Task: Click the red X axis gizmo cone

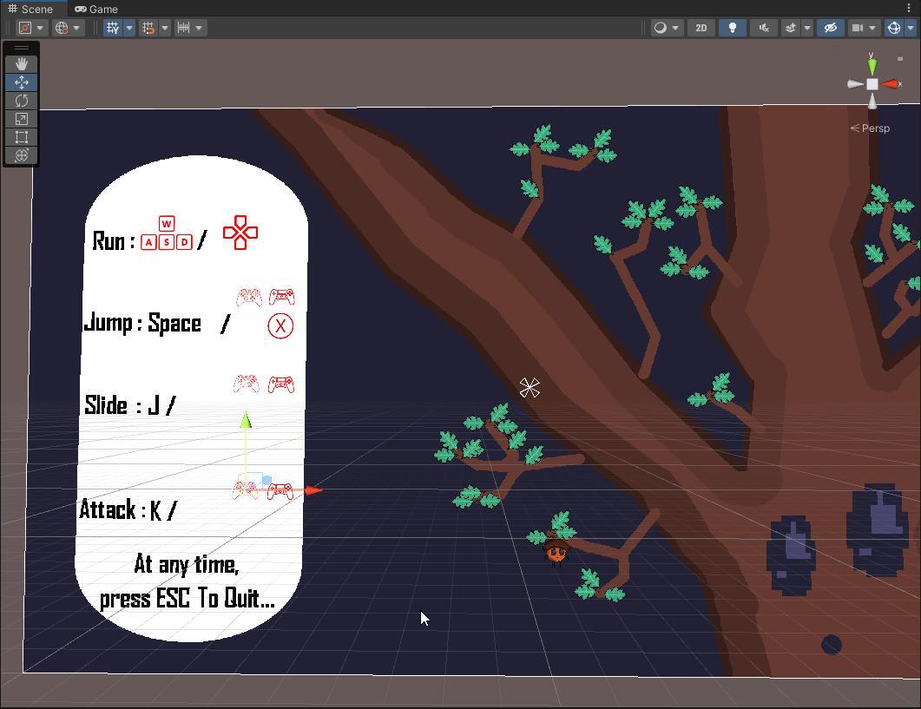Action: [891, 84]
